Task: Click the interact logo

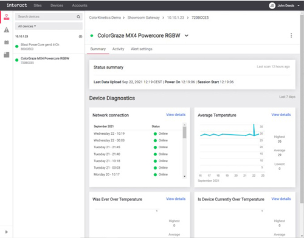Action: pos(17,5)
